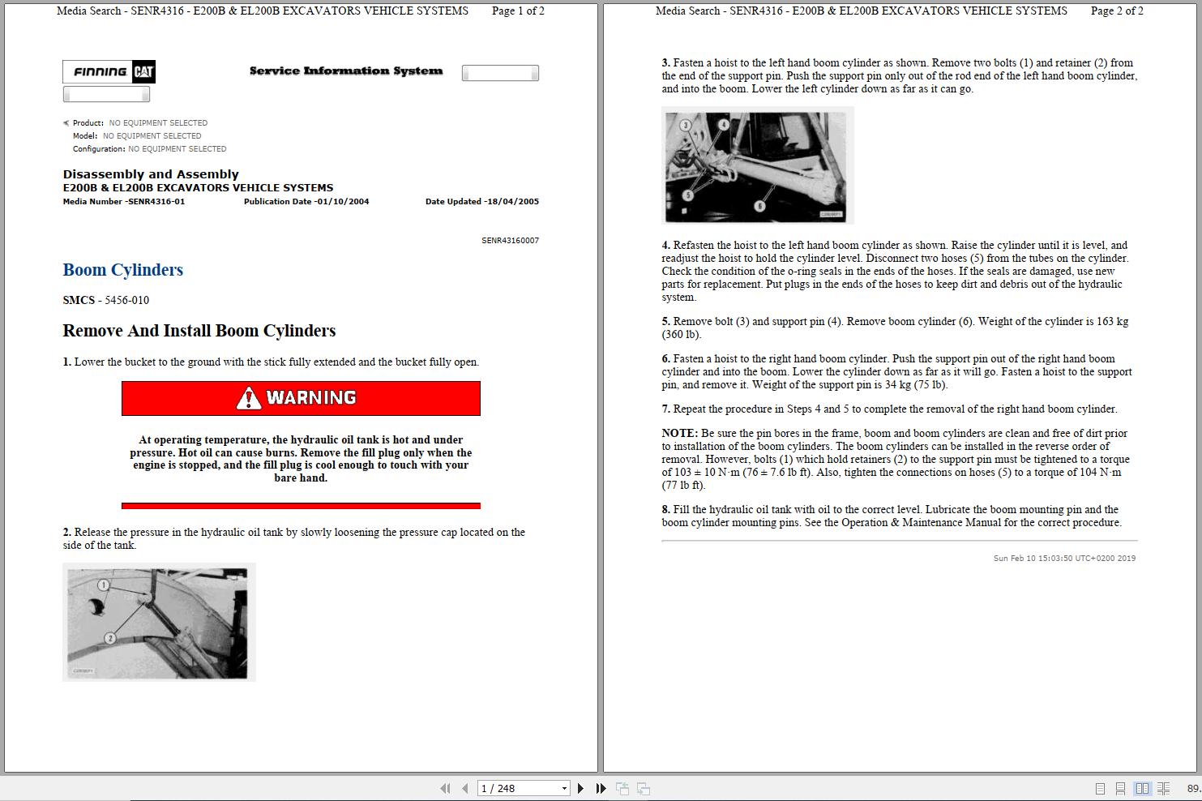Go to the previous page
This screenshot has width=1202, height=801.
[464, 787]
